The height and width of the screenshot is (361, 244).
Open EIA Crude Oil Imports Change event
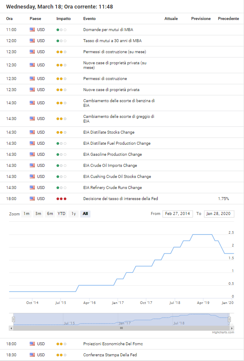[x=110, y=165]
